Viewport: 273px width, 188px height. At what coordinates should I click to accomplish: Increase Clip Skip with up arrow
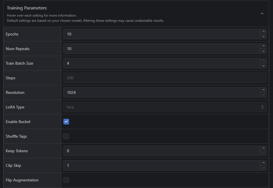tap(263, 163)
